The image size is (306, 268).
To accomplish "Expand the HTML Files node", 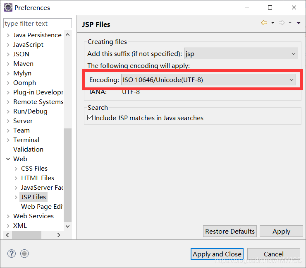I will [x=16, y=178].
